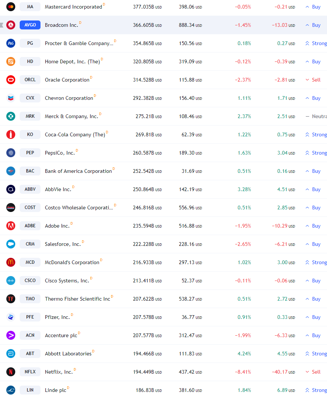Open Adobe Inc. company link
The height and width of the screenshot is (399, 327).
point(57,226)
